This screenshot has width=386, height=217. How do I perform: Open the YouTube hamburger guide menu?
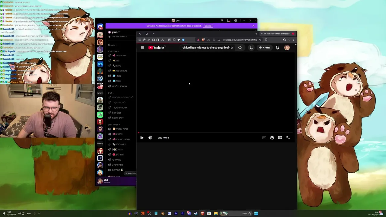[142, 48]
